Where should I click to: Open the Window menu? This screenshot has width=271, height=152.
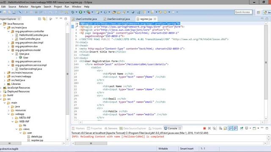pyautogui.click(x=76, y=7)
